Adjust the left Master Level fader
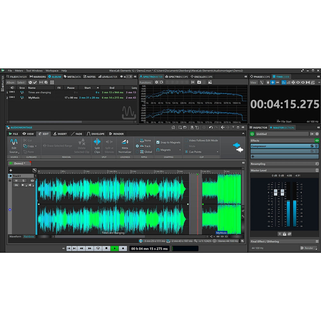The height and width of the screenshot is (321, 321). click(x=275, y=193)
